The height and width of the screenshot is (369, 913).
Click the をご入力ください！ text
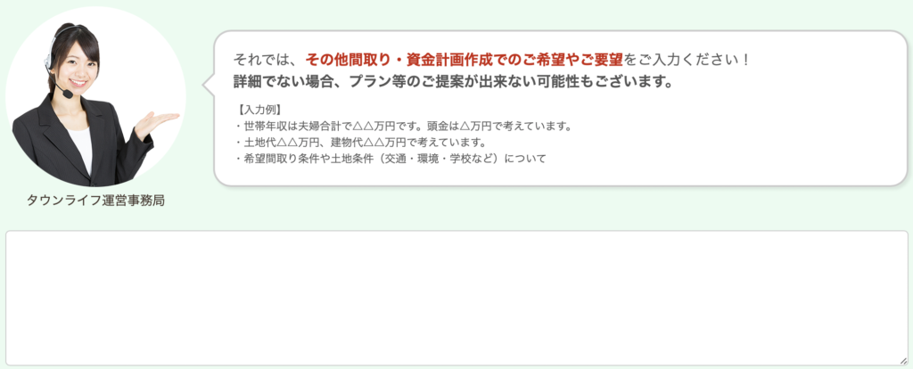(x=686, y=60)
